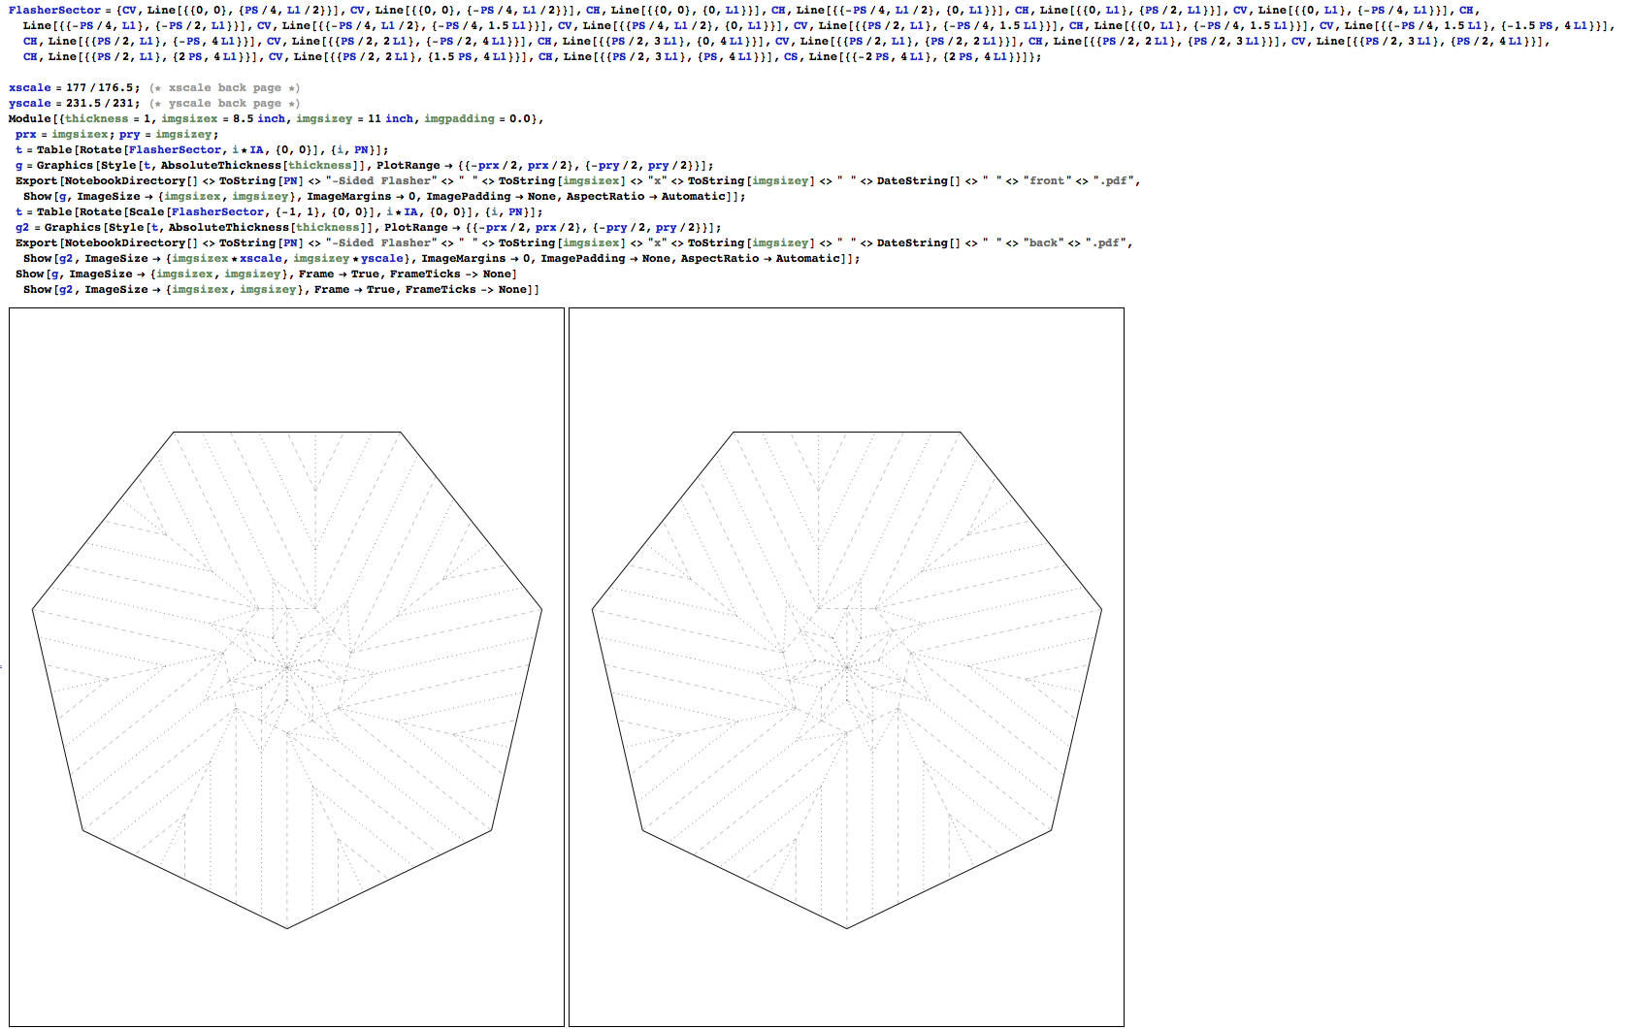Click the imgpadding = 0.0 setting
This screenshot has width=1632, height=1029.
point(479,118)
